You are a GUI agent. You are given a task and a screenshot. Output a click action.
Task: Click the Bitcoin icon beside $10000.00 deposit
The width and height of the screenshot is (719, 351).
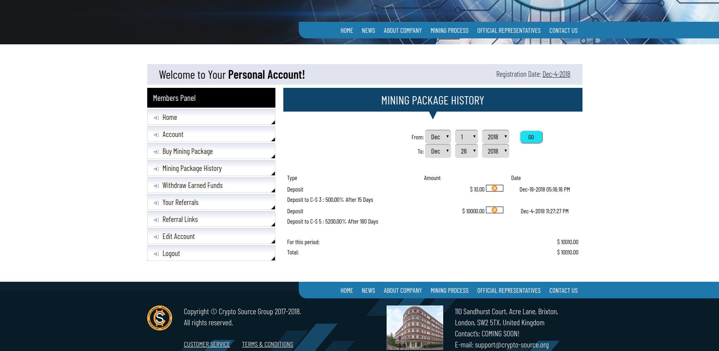coord(494,210)
